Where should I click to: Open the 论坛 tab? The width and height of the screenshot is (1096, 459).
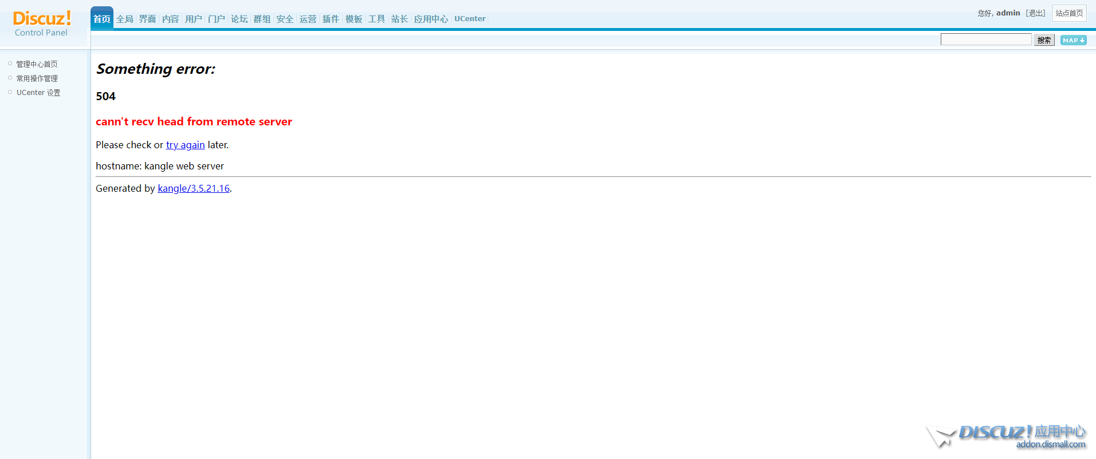coord(239,19)
